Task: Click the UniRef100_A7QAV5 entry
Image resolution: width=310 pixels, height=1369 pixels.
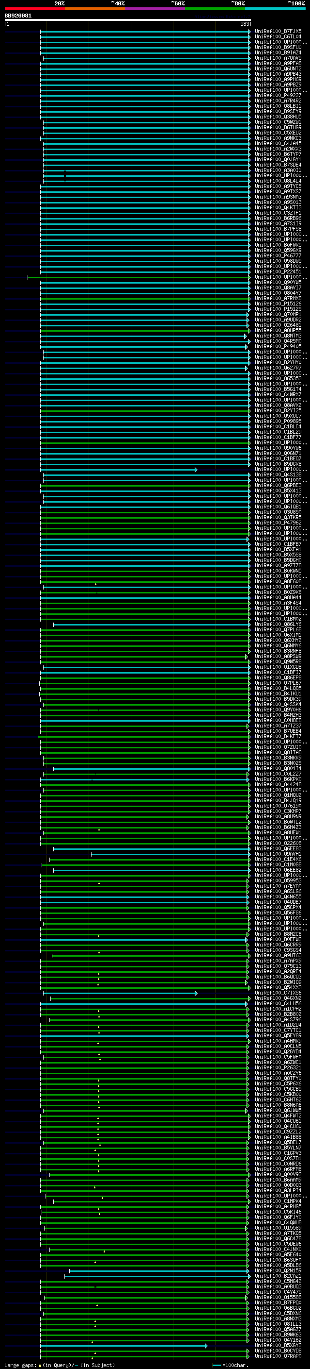Action: click(278, 58)
